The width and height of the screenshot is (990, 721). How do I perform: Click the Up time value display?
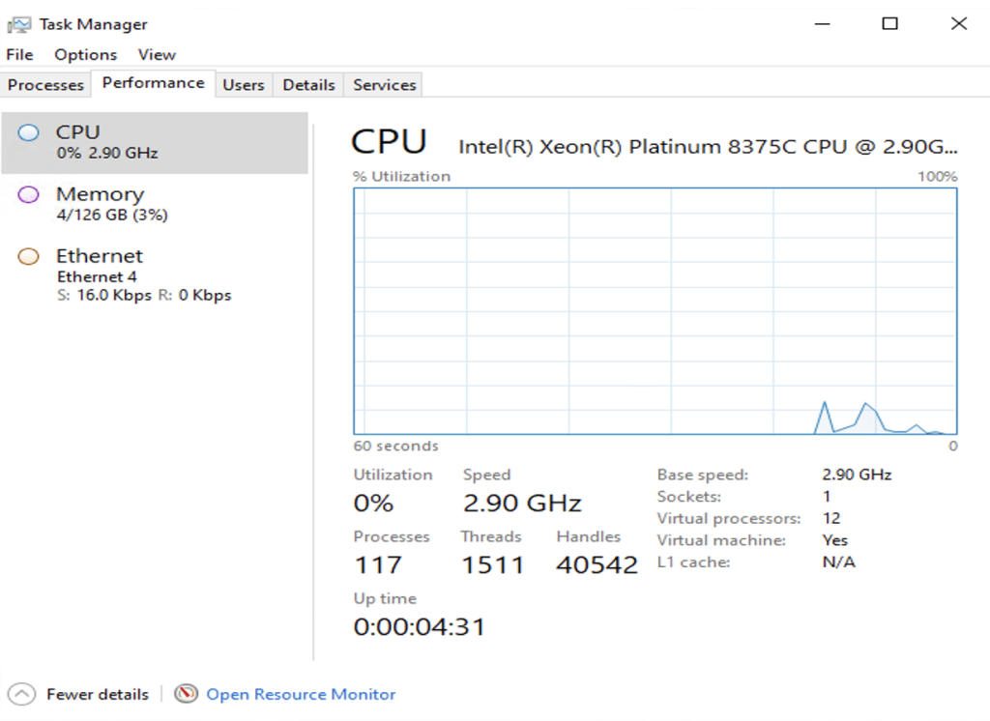[418, 626]
